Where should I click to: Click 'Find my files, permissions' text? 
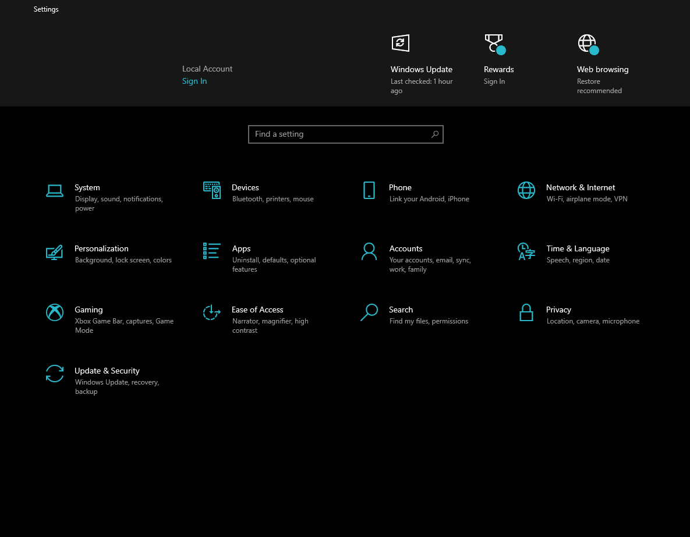coord(429,321)
